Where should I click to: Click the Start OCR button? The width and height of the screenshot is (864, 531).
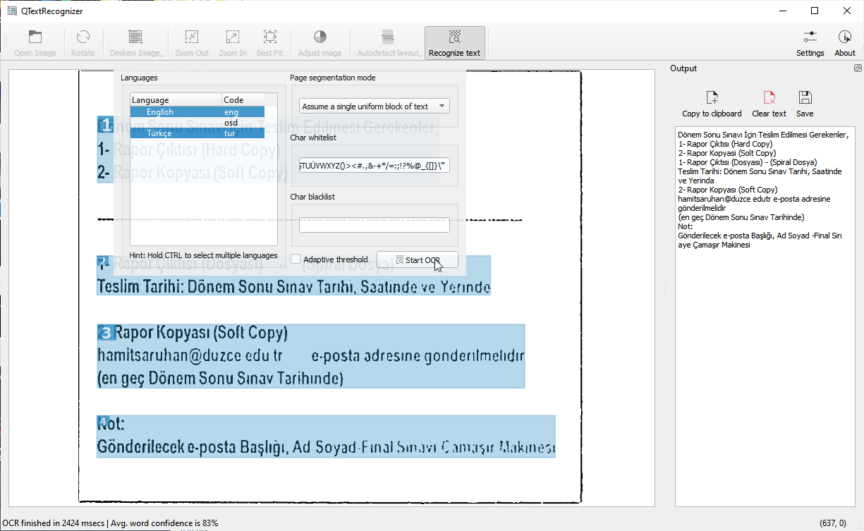tap(418, 260)
